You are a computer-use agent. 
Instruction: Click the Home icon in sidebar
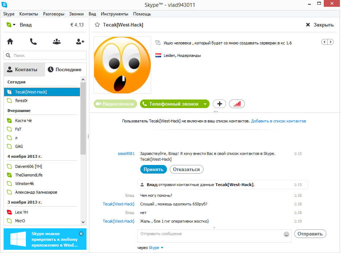(x=10, y=42)
